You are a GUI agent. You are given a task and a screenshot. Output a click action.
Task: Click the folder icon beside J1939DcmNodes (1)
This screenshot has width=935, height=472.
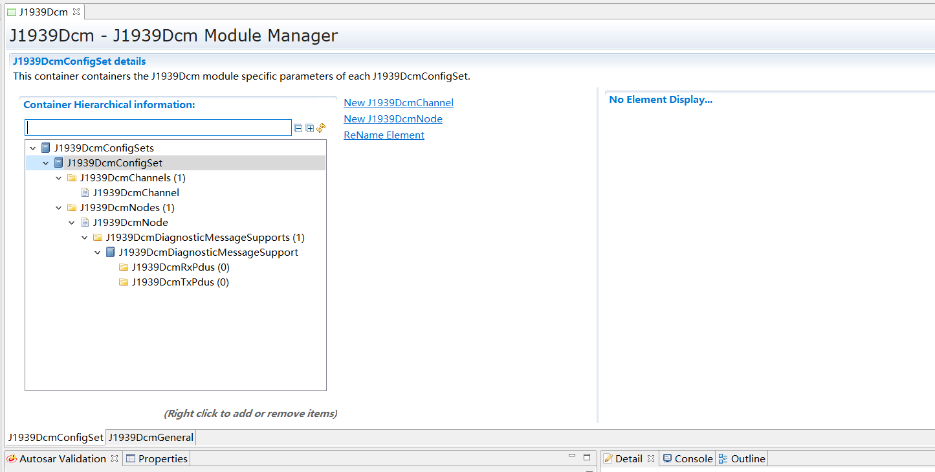click(x=72, y=207)
